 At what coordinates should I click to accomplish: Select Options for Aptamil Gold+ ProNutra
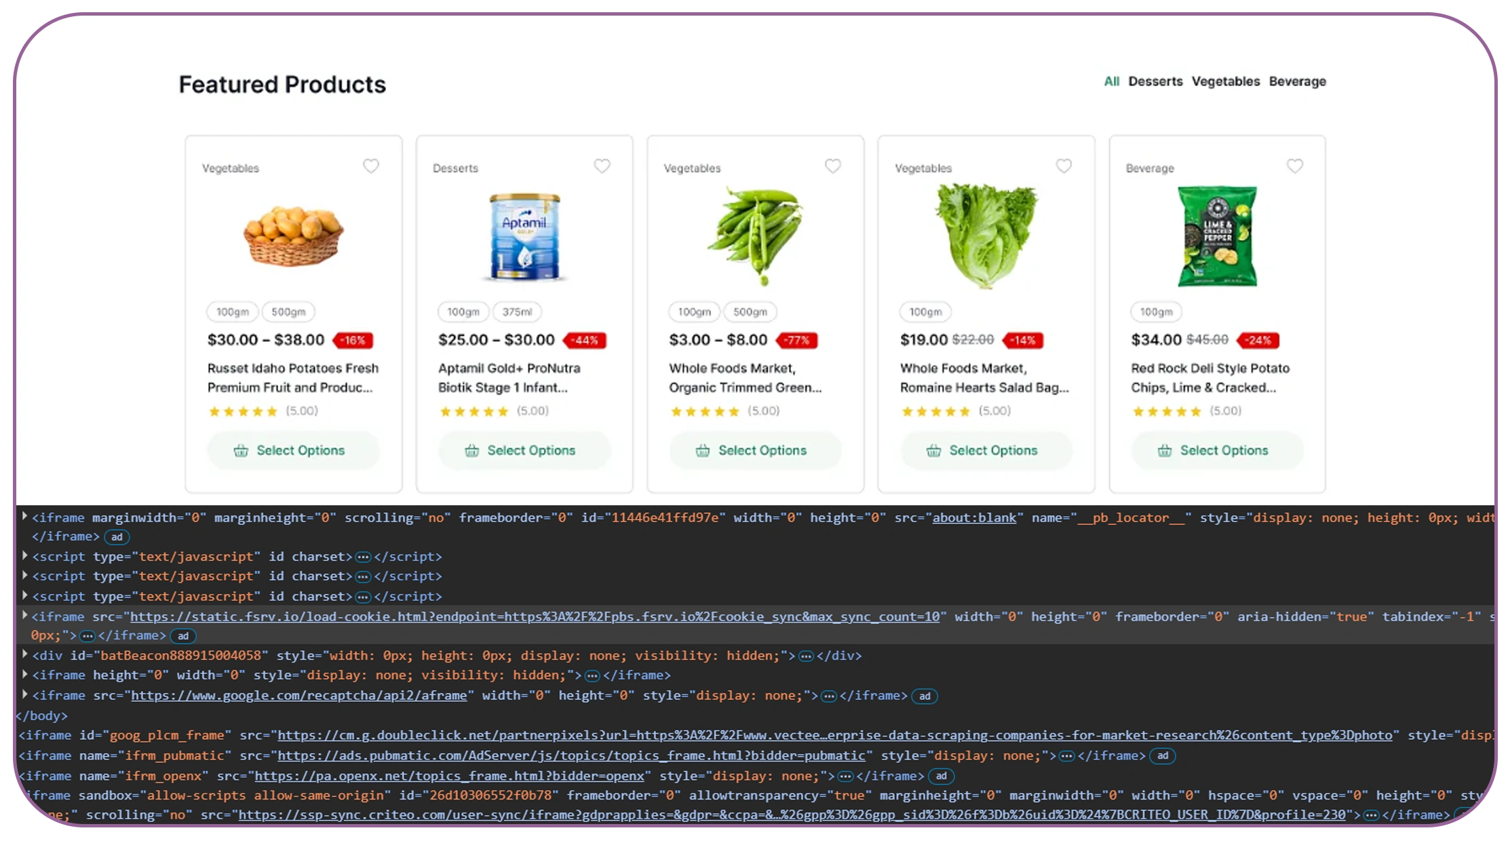(x=524, y=450)
